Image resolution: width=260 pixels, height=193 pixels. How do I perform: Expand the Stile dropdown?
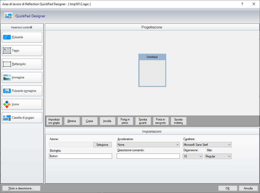tap(218, 156)
